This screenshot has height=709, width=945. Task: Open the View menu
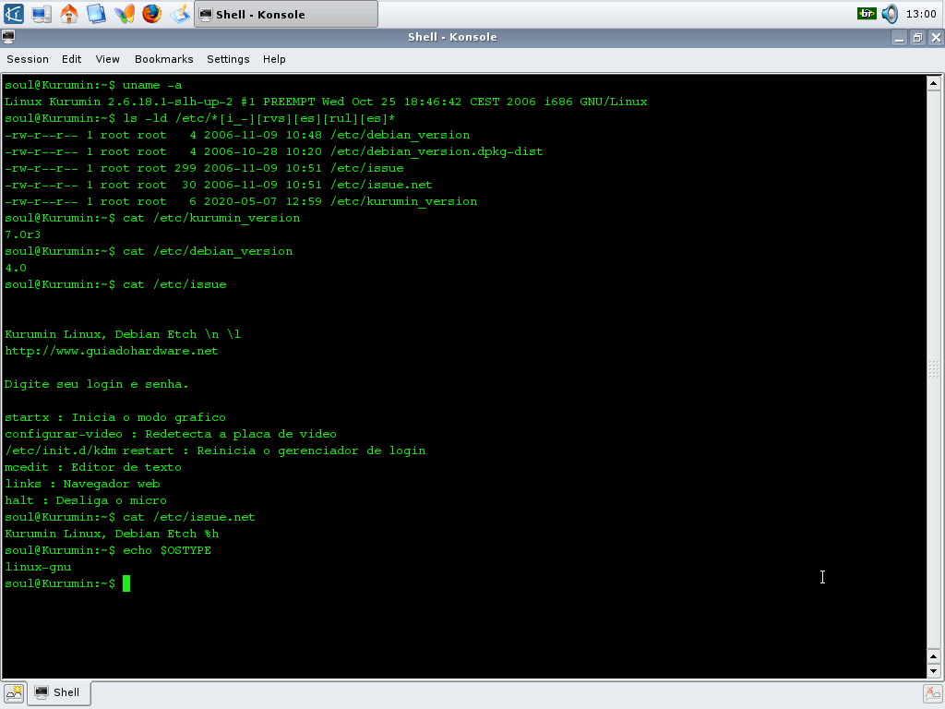[x=107, y=59]
